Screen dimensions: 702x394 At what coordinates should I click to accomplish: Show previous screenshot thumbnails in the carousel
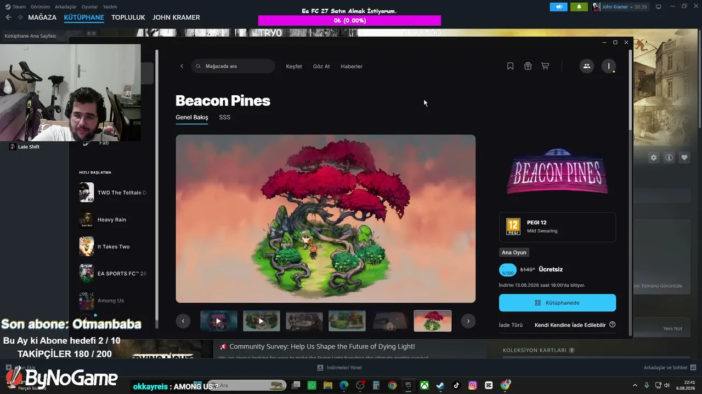[x=183, y=321]
